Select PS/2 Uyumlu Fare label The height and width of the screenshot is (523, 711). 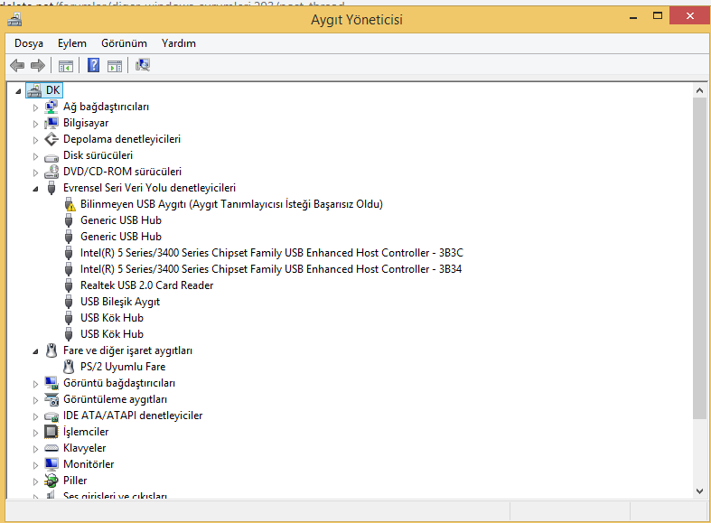pyautogui.click(x=123, y=367)
